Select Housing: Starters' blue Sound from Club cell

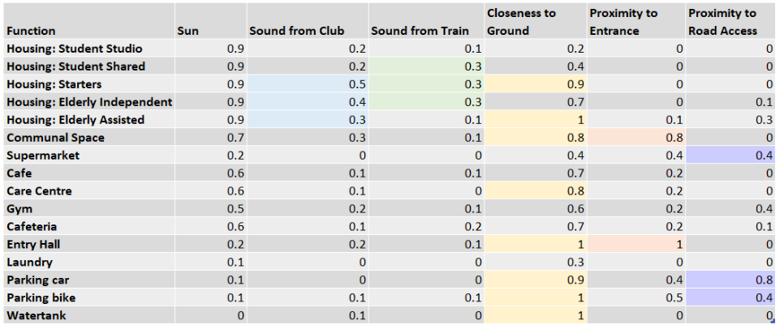pyautogui.click(x=307, y=84)
